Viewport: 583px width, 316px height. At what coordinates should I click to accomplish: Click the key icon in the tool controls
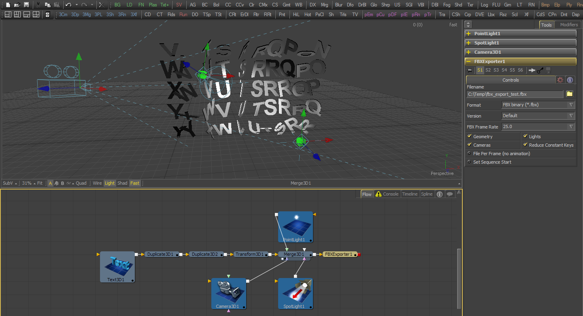(540, 70)
